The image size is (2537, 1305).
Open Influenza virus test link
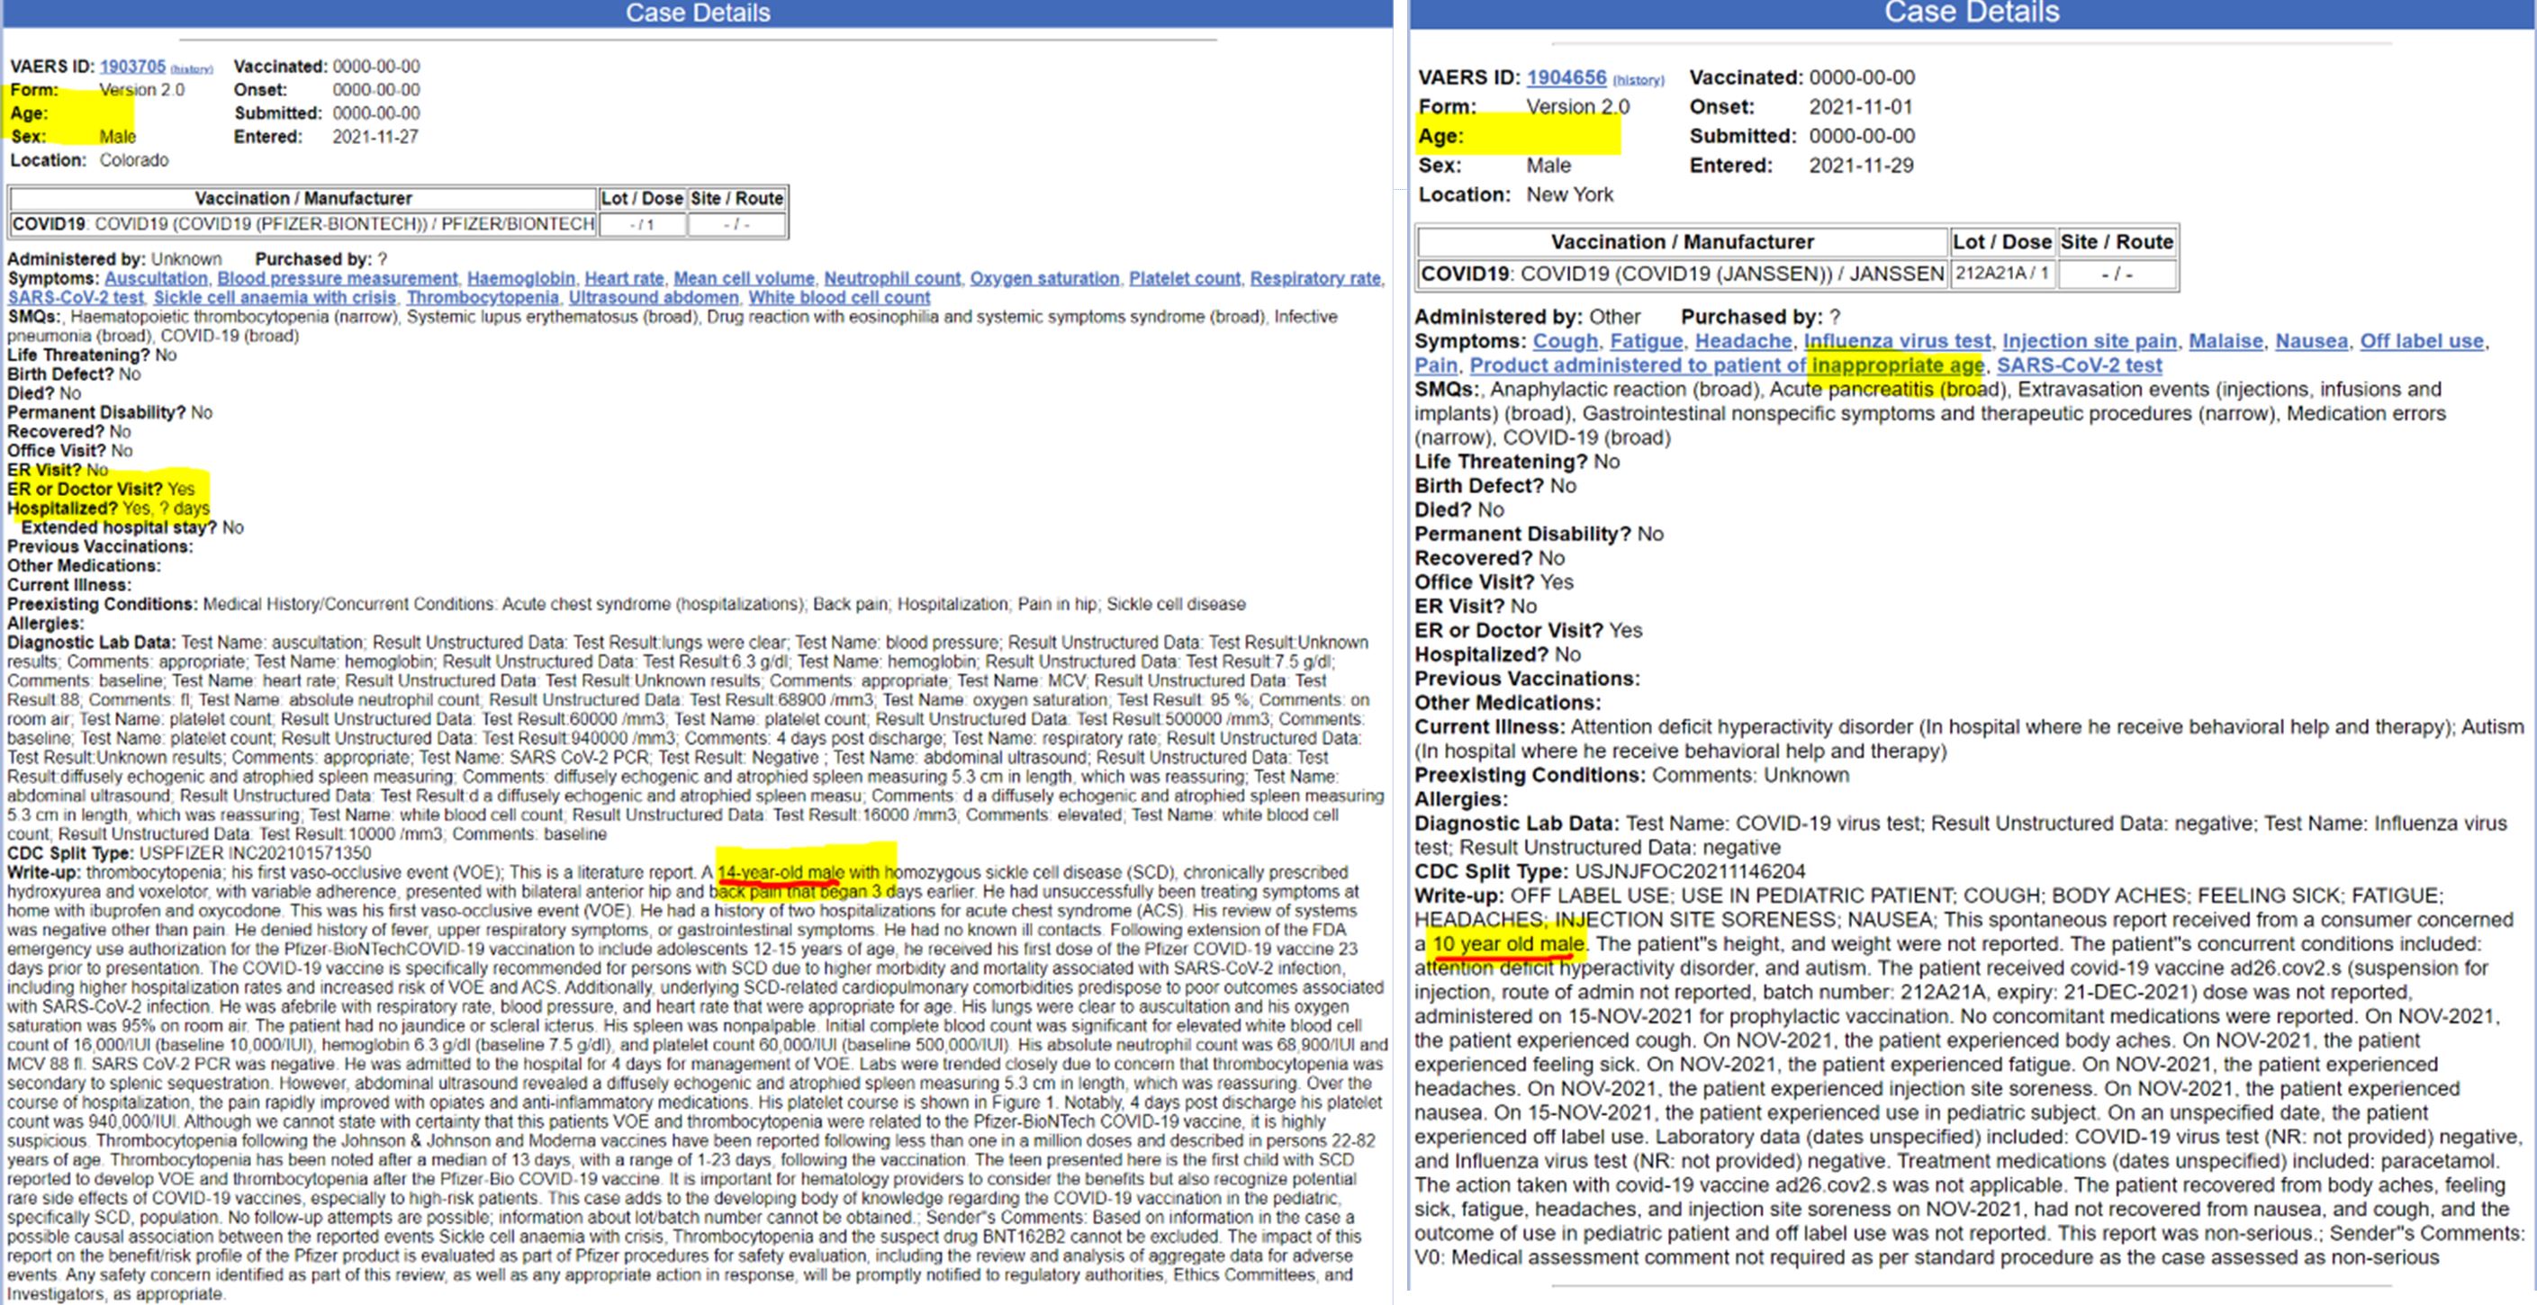point(1897,341)
